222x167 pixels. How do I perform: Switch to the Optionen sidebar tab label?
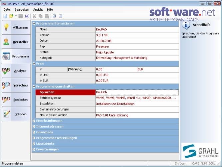tap(20, 114)
